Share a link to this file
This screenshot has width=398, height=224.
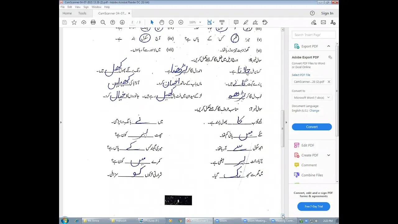click(x=314, y=22)
